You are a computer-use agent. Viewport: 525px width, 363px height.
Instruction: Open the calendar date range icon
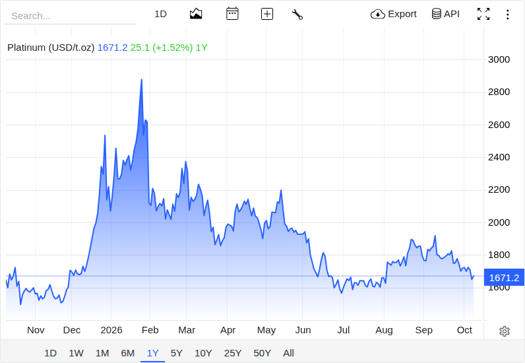[232, 14]
